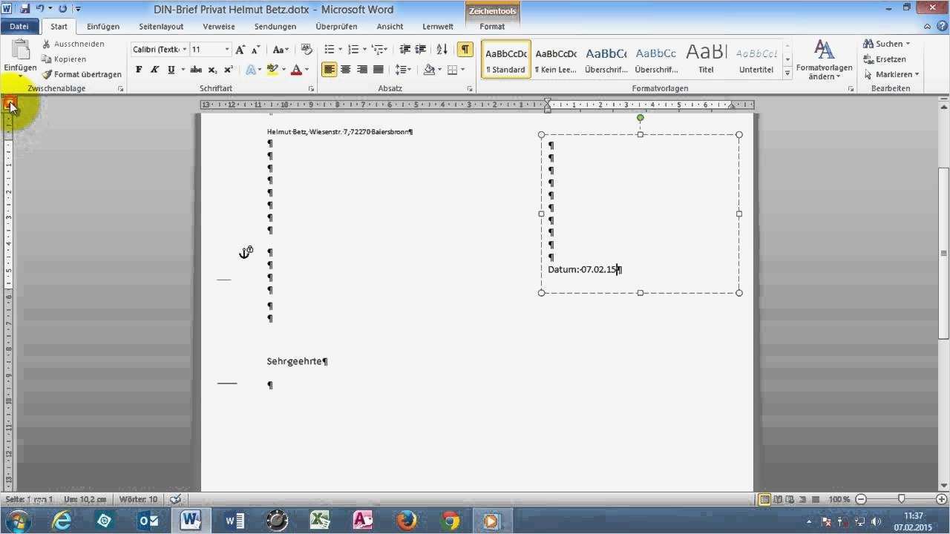Click the alphabetical sort (AZ) icon
Image resolution: width=950 pixels, height=534 pixels.
click(x=441, y=49)
